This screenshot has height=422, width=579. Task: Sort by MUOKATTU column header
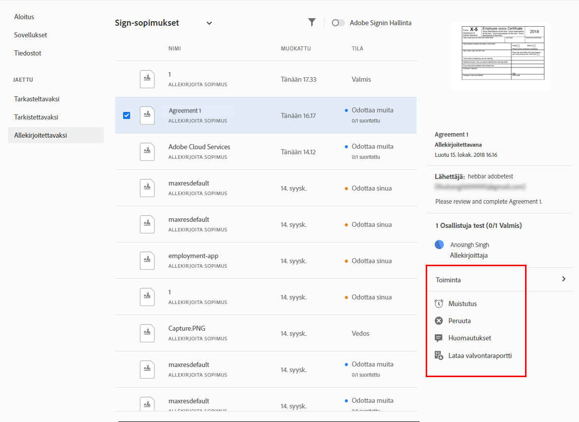pos(296,48)
